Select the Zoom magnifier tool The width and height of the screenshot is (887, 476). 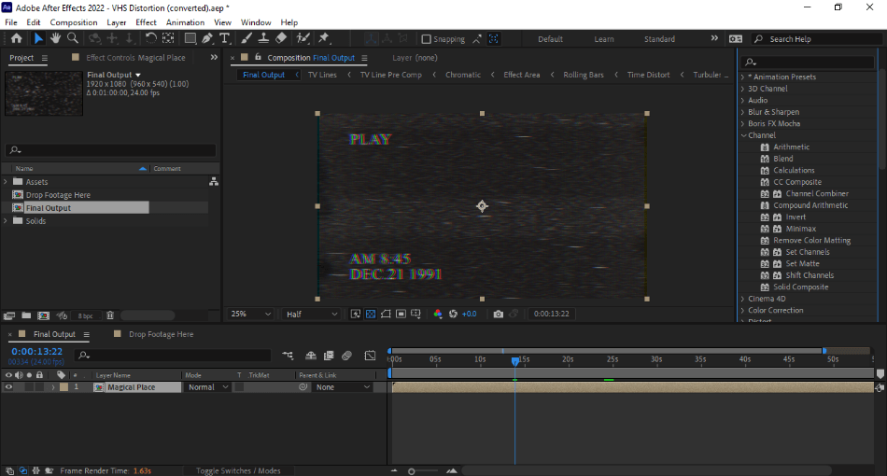(x=73, y=38)
